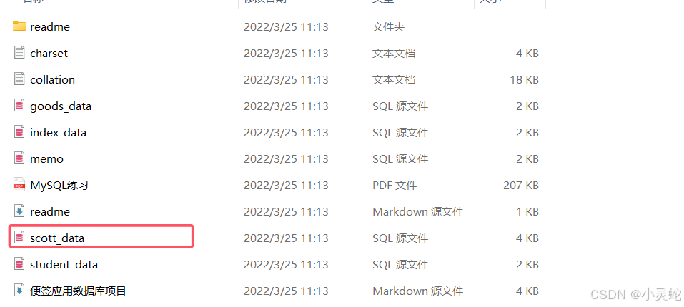The height and width of the screenshot is (307, 684).
Task: Select the memo SQL database icon
Action: 19,158
